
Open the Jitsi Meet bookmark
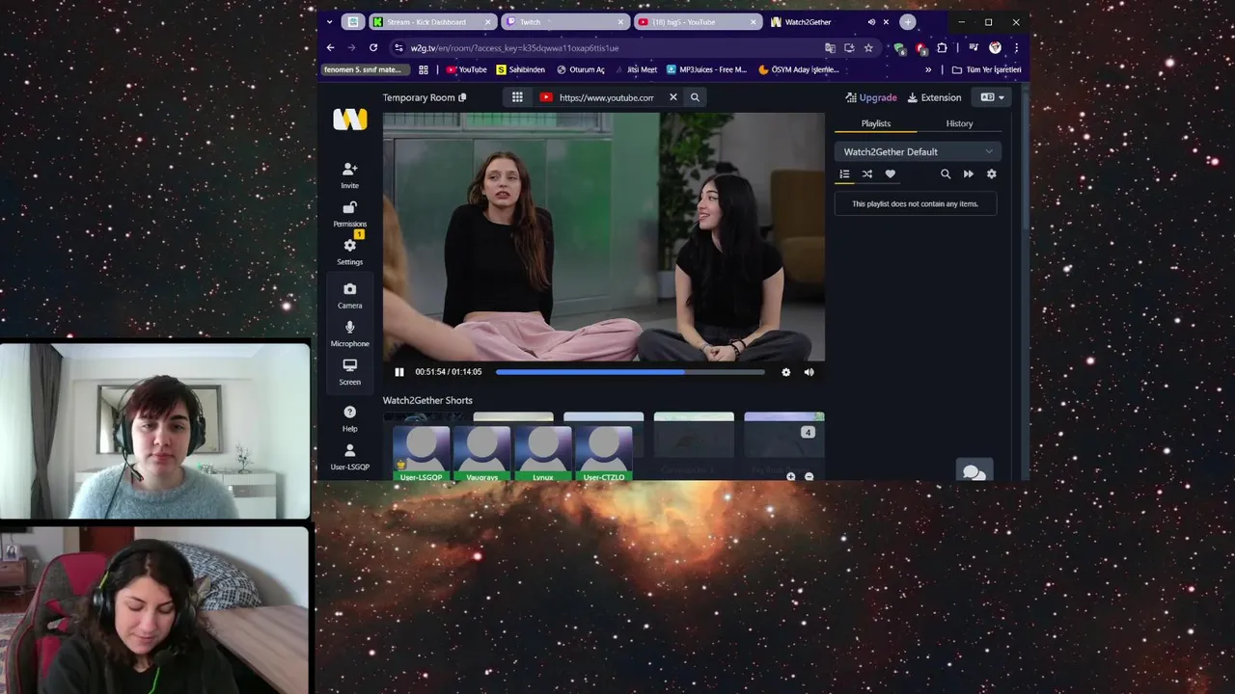click(x=635, y=69)
